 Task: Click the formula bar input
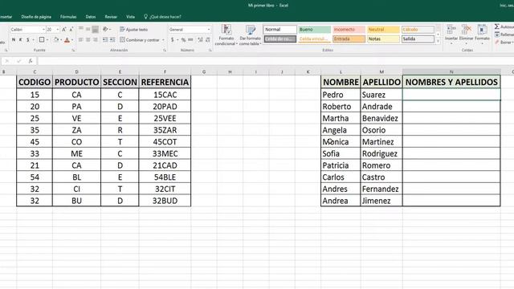tap(275, 61)
